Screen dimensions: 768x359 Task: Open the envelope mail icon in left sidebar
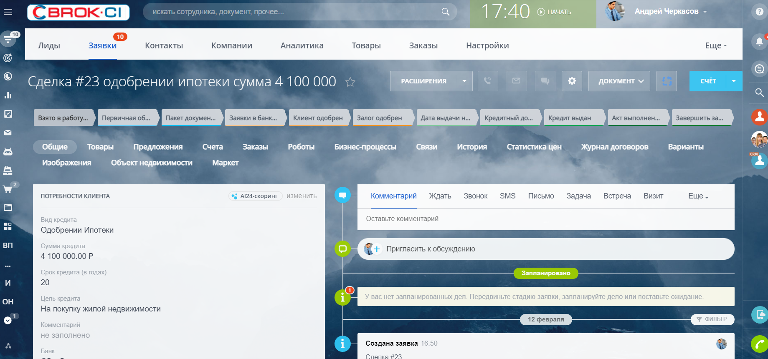pos(8,133)
